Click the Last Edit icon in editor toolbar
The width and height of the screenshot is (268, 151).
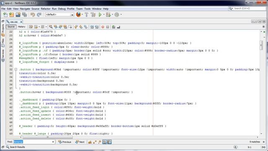(x=31, y=27)
